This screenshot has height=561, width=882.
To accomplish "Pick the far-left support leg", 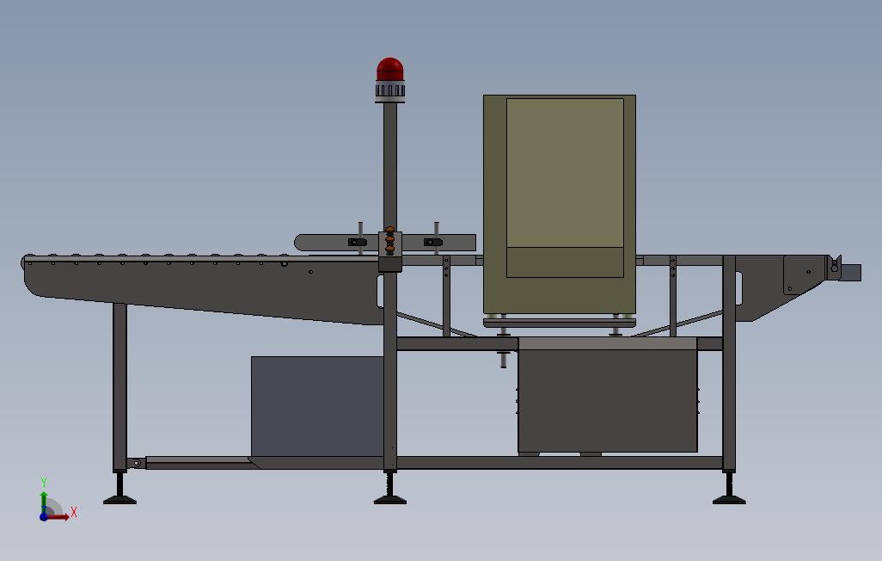I will [119, 387].
